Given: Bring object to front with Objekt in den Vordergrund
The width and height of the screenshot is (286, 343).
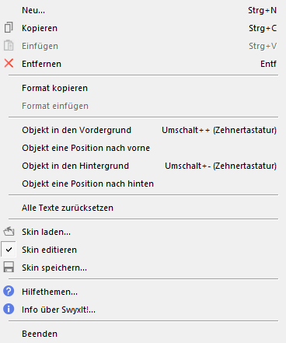Looking at the screenshot, I should point(143,130).
